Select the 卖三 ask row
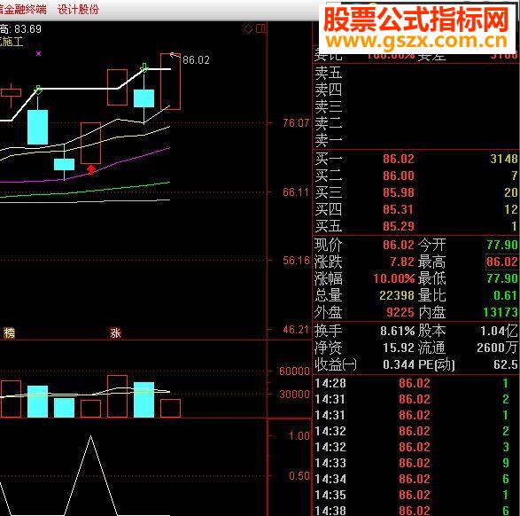520x516 pixels. (x=415, y=106)
